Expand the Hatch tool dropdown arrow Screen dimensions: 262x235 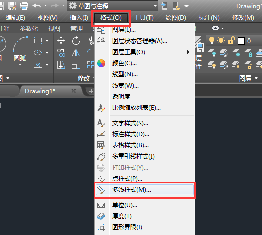(47, 65)
